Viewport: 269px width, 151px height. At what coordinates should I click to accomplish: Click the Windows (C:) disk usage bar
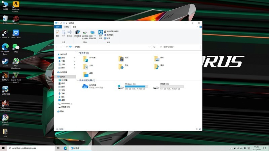pyautogui.click(x=137, y=87)
